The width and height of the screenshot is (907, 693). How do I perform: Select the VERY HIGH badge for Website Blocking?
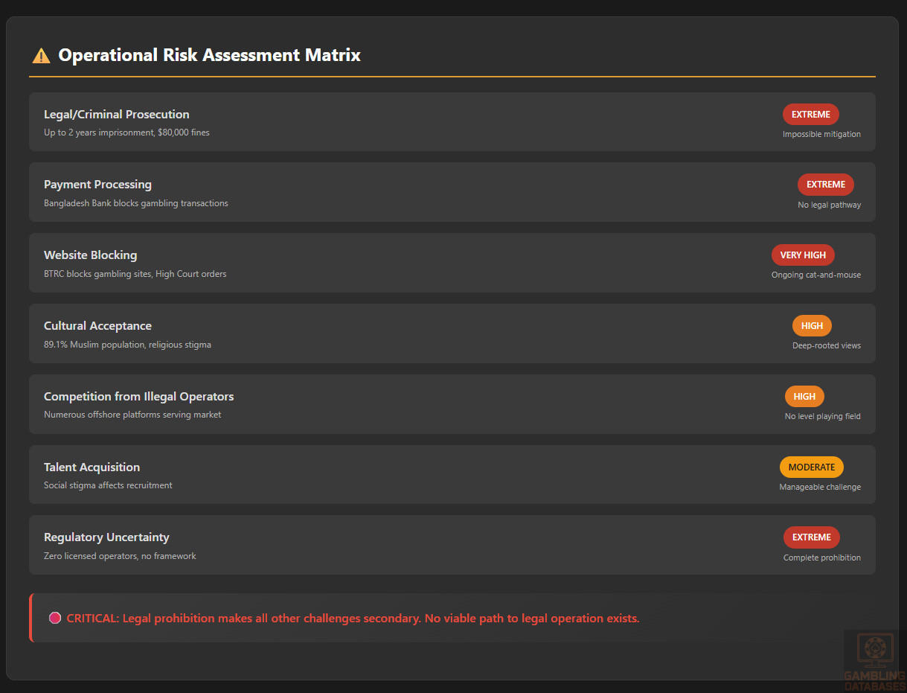(803, 255)
